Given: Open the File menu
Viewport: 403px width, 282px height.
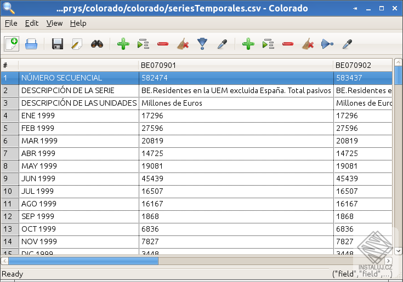Looking at the screenshot, I should (x=11, y=24).
